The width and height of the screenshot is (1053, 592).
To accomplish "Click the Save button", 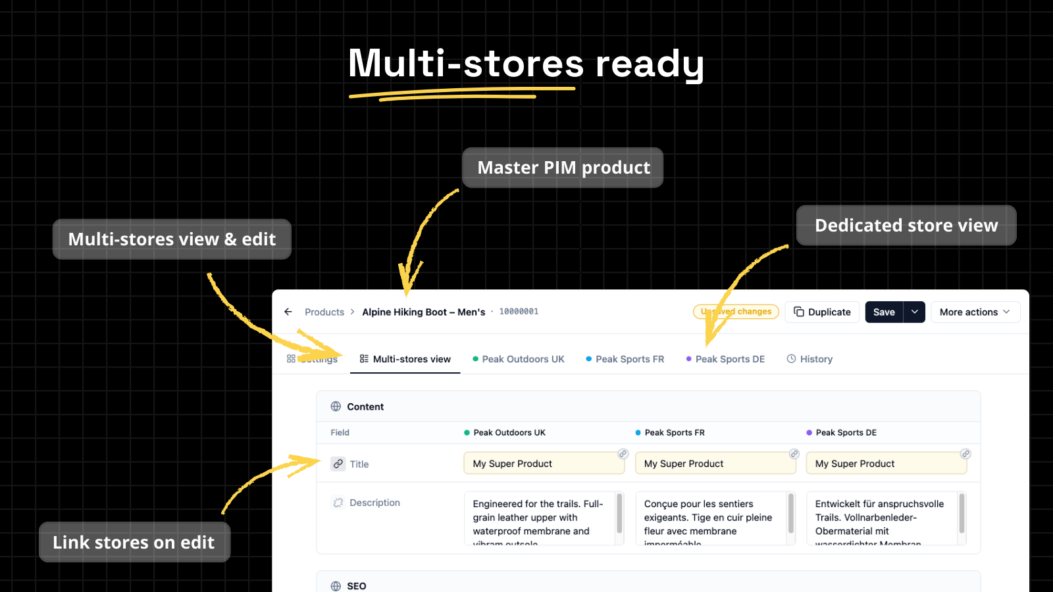I will [x=884, y=312].
